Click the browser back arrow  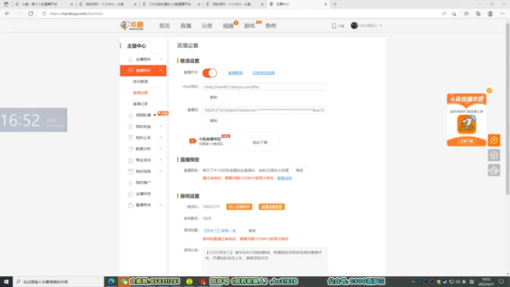7,13
